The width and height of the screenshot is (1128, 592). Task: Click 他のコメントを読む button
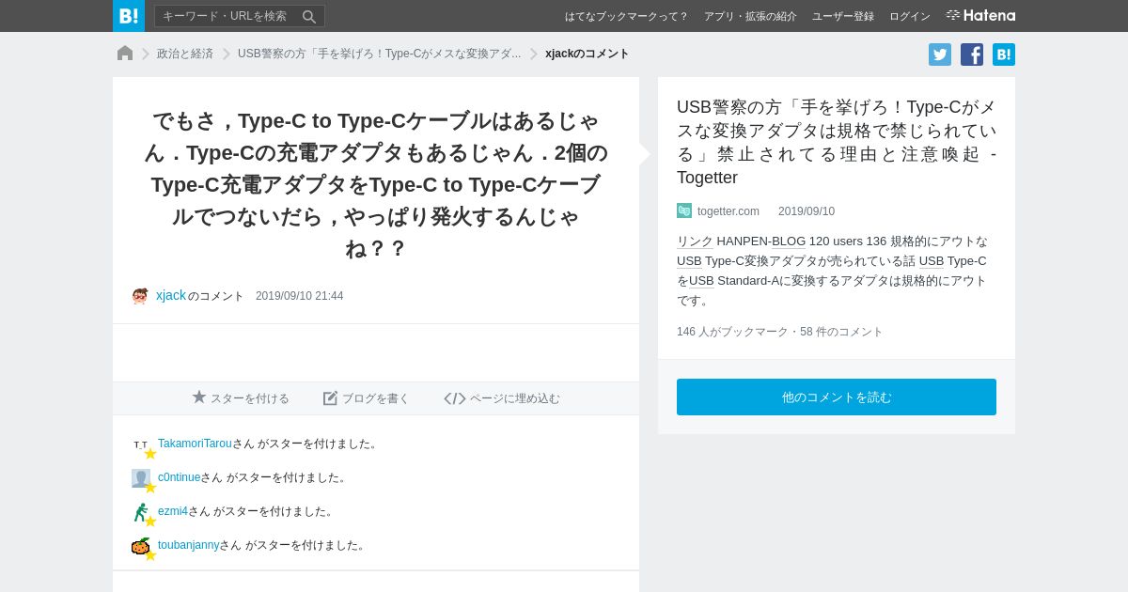(x=837, y=397)
